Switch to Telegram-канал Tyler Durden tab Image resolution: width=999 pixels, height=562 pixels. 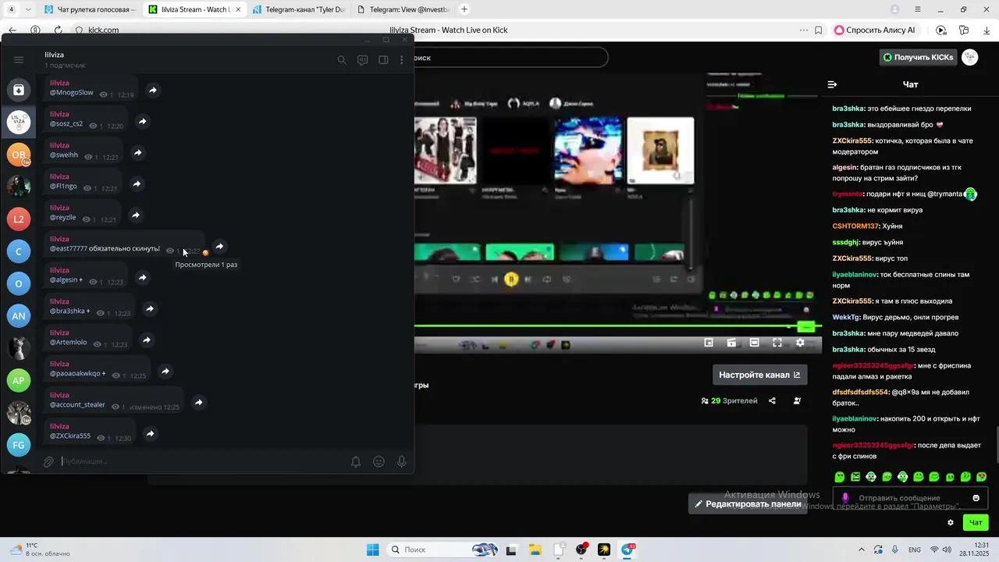click(x=299, y=9)
